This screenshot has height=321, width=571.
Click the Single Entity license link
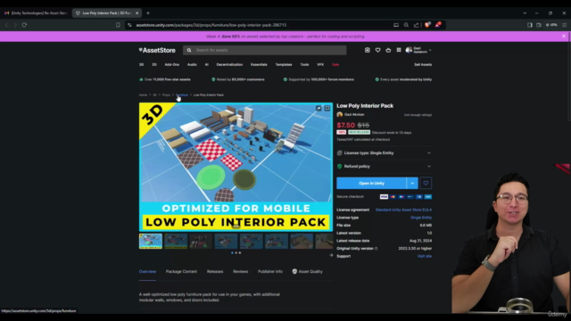[421, 218]
